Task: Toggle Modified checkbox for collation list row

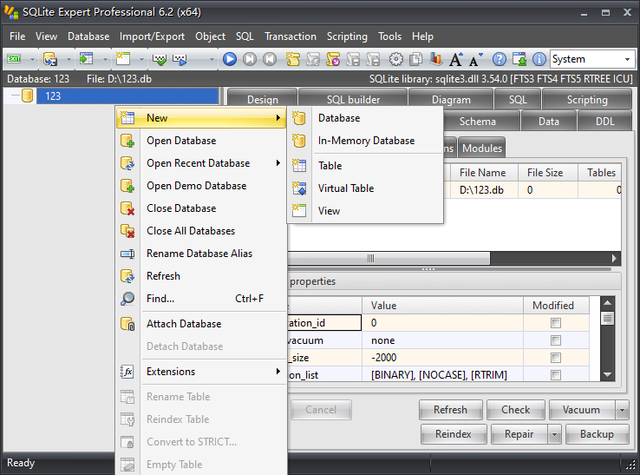Action: pos(556,375)
